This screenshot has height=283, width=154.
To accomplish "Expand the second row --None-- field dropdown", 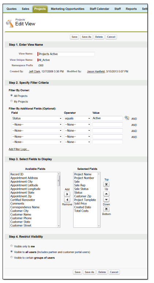I will pyautogui.click(x=37, y=125).
